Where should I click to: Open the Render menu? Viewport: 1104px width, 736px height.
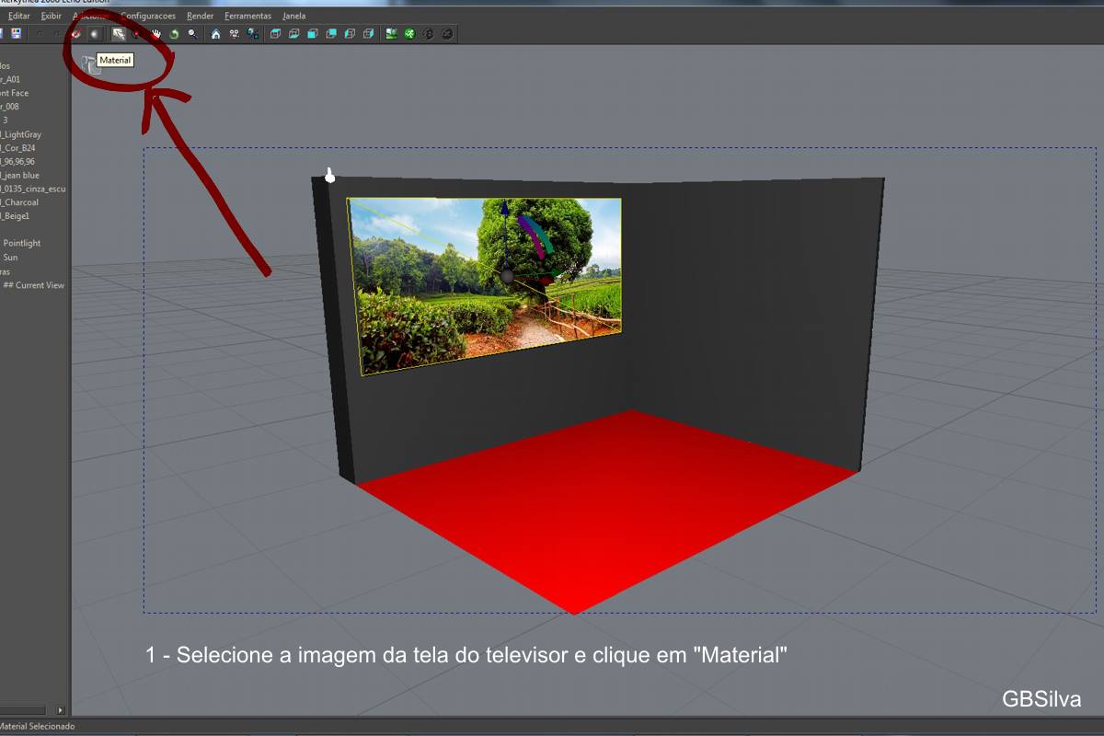coord(201,16)
